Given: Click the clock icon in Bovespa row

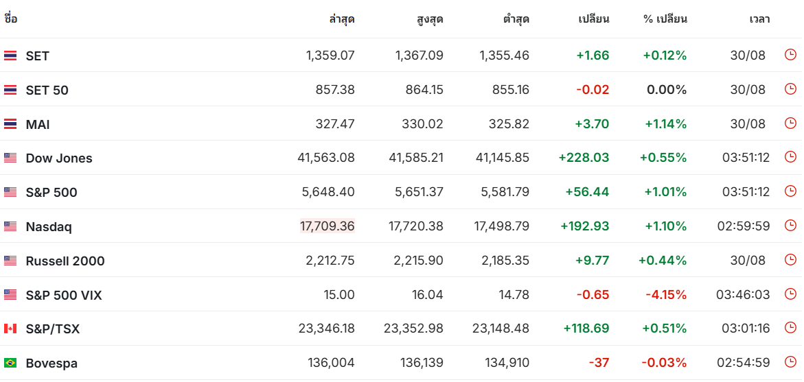Looking at the screenshot, I should point(790,362).
